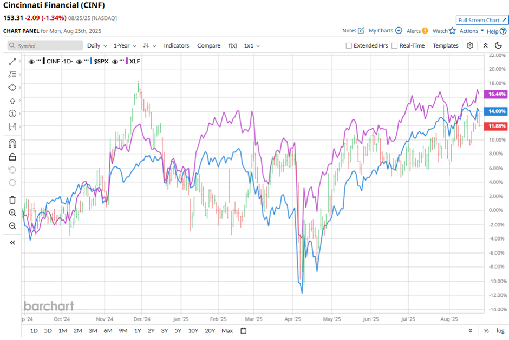This screenshot has height=340, width=509.
Task: Select the 5Y time range
Action: tap(178, 331)
